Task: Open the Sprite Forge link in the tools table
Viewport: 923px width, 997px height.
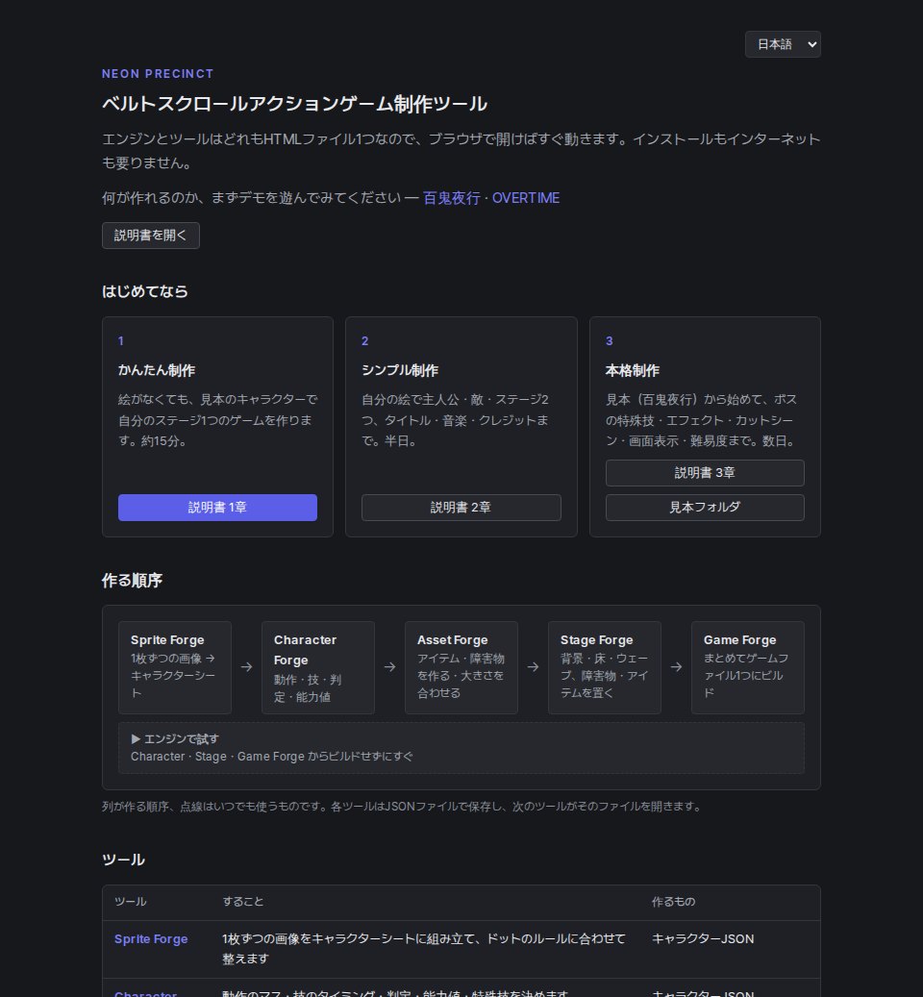Action: tap(151, 939)
